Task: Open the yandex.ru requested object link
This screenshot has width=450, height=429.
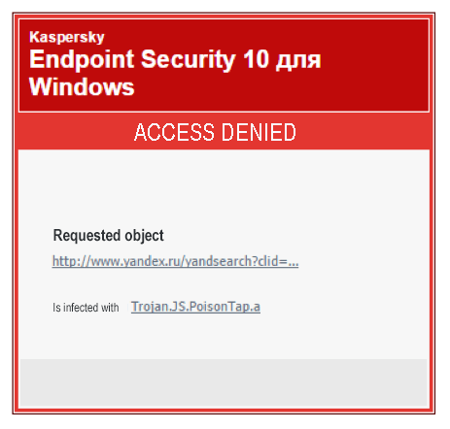Action: point(175,261)
